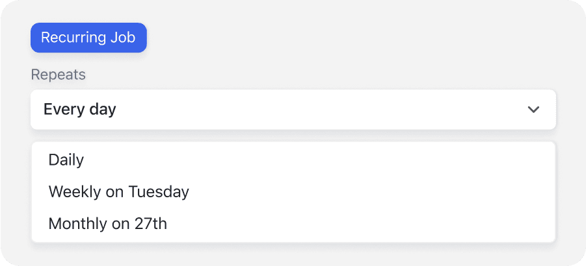The width and height of the screenshot is (586, 266).
Task: Click the Recurring Job button
Action: coord(88,38)
